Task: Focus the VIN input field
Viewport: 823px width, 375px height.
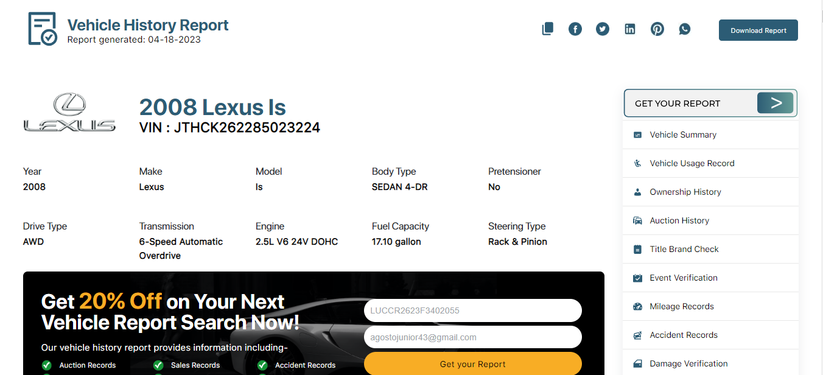Action: 473,310
